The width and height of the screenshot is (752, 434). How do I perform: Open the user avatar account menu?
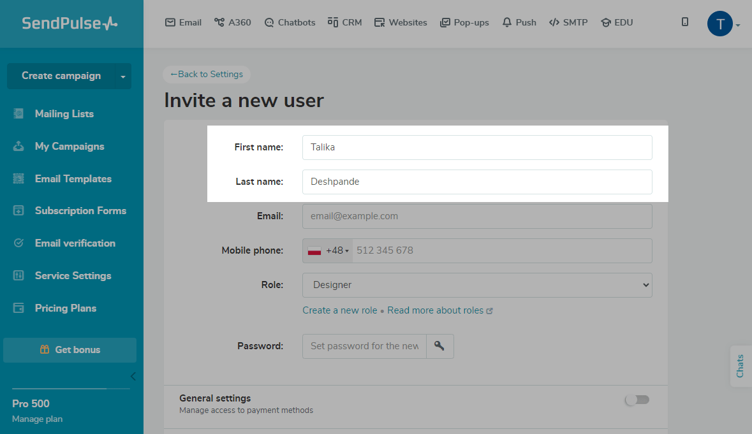pyautogui.click(x=723, y=24)
